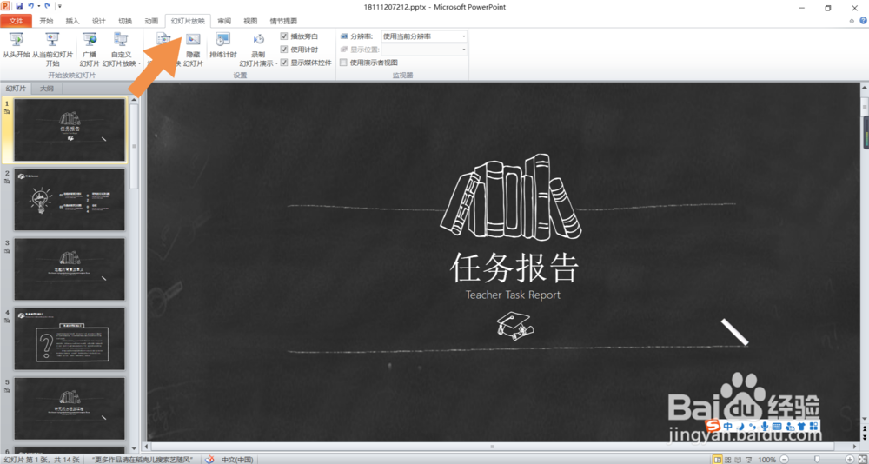Viewport: 869px width, 464px height.
Task: Switch to the 动画 ribbon tab
Action: coord(151,21)
